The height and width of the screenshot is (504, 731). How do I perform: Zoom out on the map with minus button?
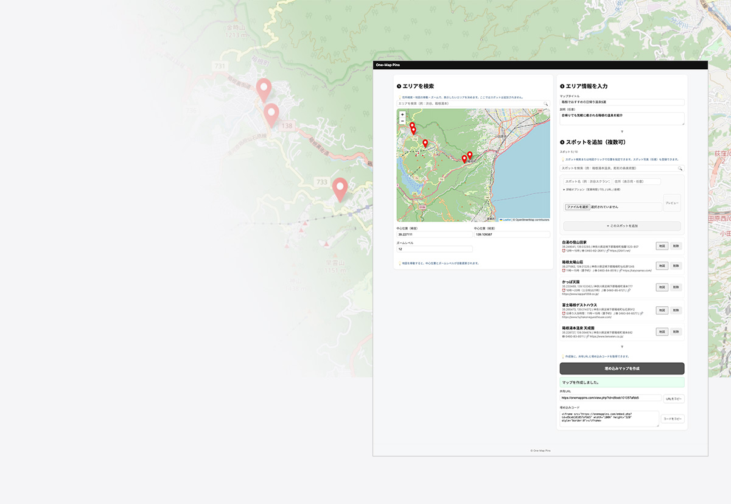click(x=402, y=121)
